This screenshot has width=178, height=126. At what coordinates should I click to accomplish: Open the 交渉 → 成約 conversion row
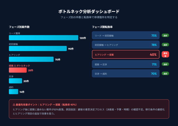pyautogui.click(x=125, y=74)
